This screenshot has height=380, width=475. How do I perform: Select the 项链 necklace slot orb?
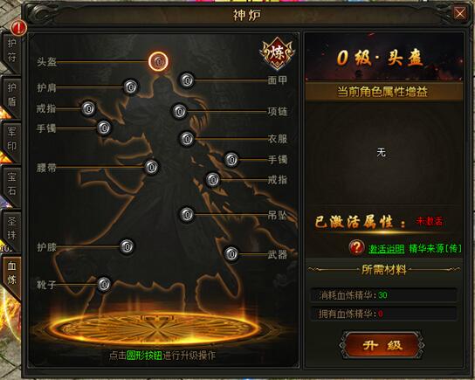180,112
